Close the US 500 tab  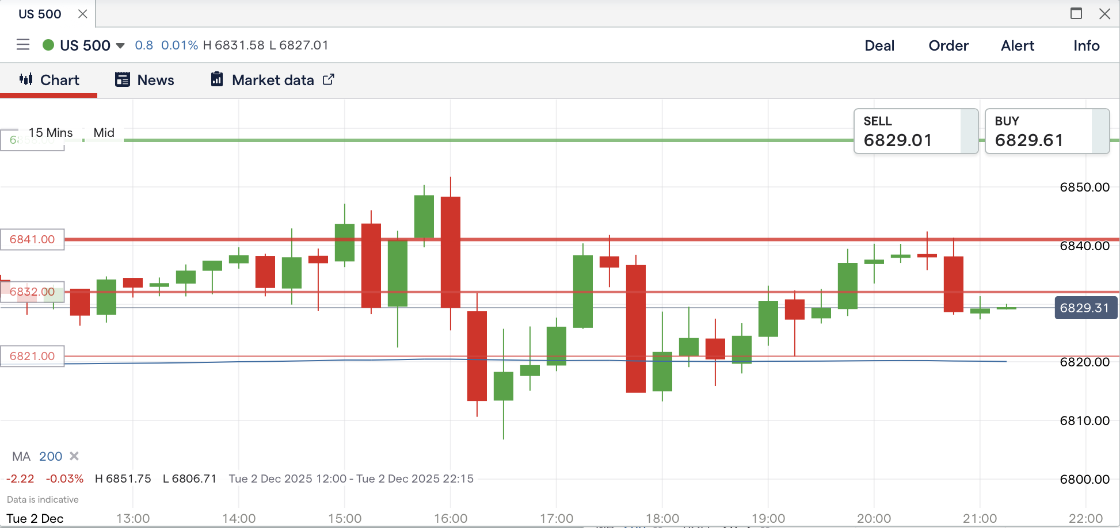tap(83, 14)
